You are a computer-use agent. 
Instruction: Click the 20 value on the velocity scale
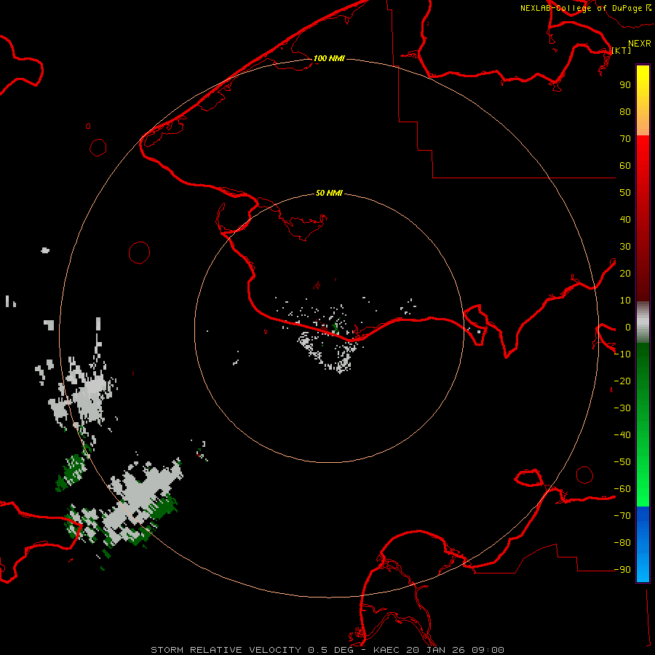coord(625,274)
